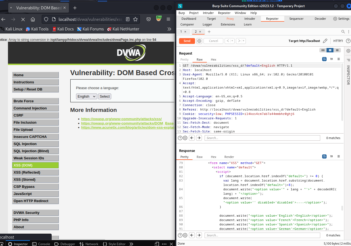Switch to Proxy tab in Burp
This screenshot has height=246, width=351.
coord(230,19)
